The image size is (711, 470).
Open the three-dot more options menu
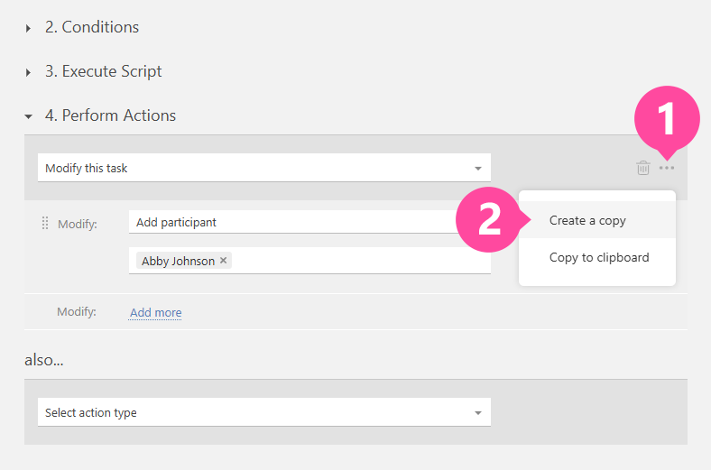click(x=667, y=168)
